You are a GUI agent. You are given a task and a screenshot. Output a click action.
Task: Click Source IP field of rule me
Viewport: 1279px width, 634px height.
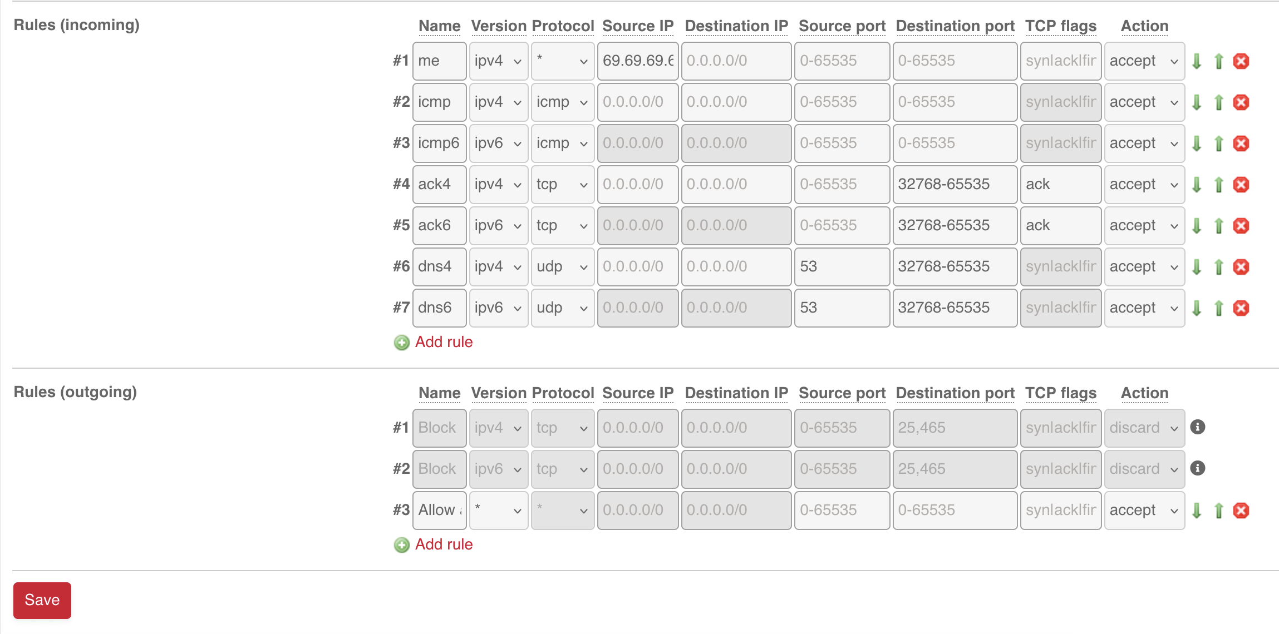637,61
